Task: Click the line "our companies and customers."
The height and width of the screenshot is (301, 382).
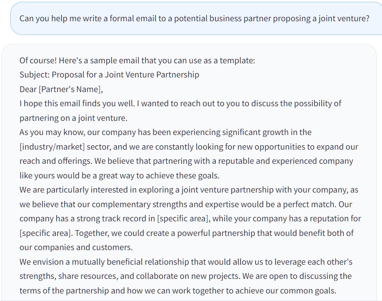Action: click(76, 247)
